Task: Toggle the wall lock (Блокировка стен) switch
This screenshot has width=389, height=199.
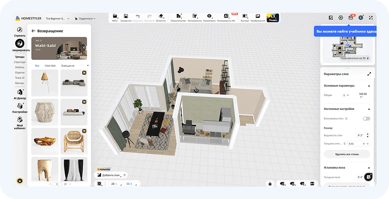Action: pos(366,119)
